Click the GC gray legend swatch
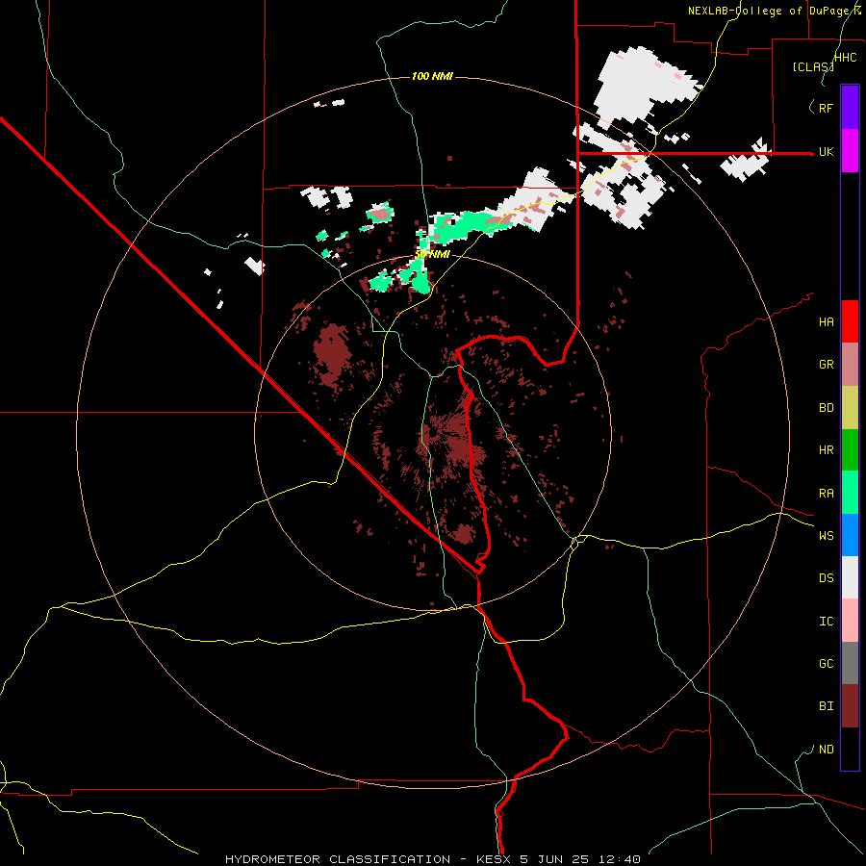This screenshot has width=866, height=866. pos(850,663)
